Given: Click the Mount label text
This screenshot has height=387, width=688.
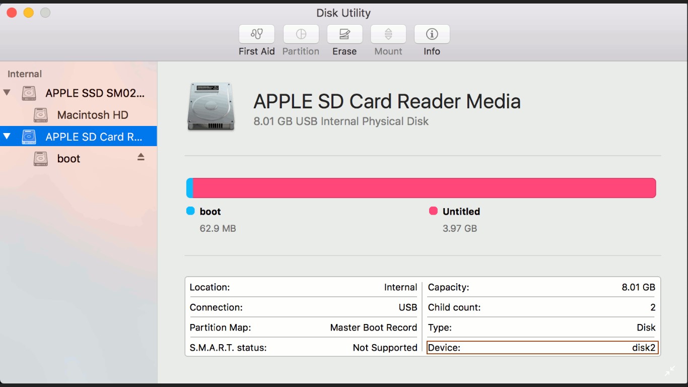Looking at the screenshot, I should click(x=388, y=51).
